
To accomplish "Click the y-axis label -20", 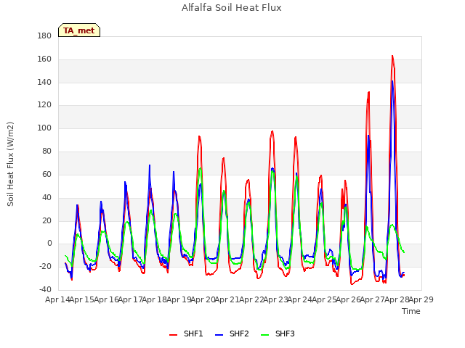I will [45, 266].
